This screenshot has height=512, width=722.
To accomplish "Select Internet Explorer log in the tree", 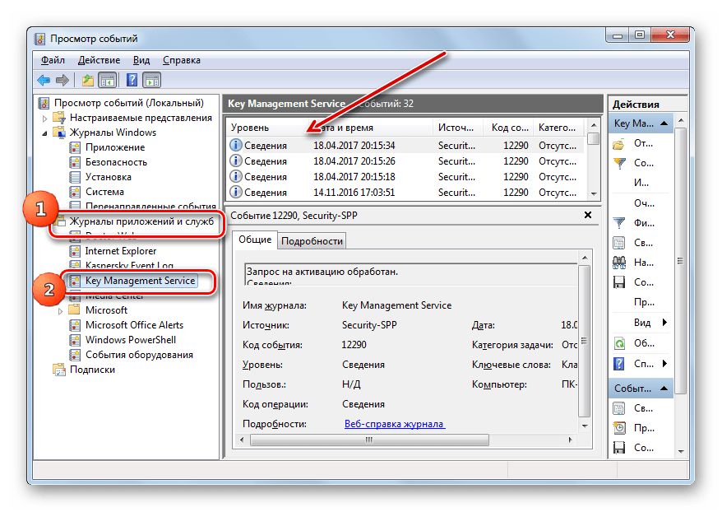I will 121,251.
